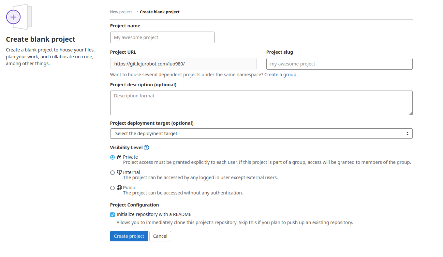This screenshot has width=443, height=257.
Task: Open the Visibility Level help icon
Action: tap(146, 148)
